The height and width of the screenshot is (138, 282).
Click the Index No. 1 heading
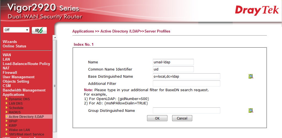84,44
